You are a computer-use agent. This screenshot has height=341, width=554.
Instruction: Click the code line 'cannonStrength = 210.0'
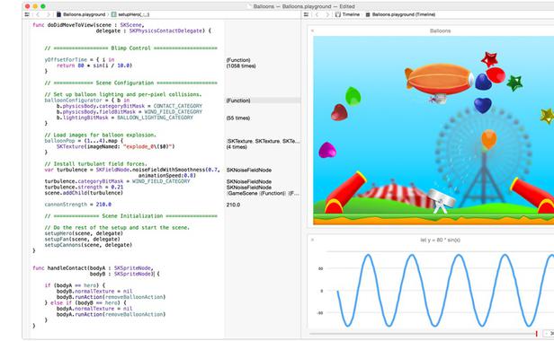(x=77, y=205)
